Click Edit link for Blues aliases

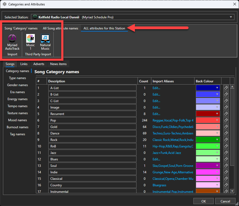pos(156,159)
